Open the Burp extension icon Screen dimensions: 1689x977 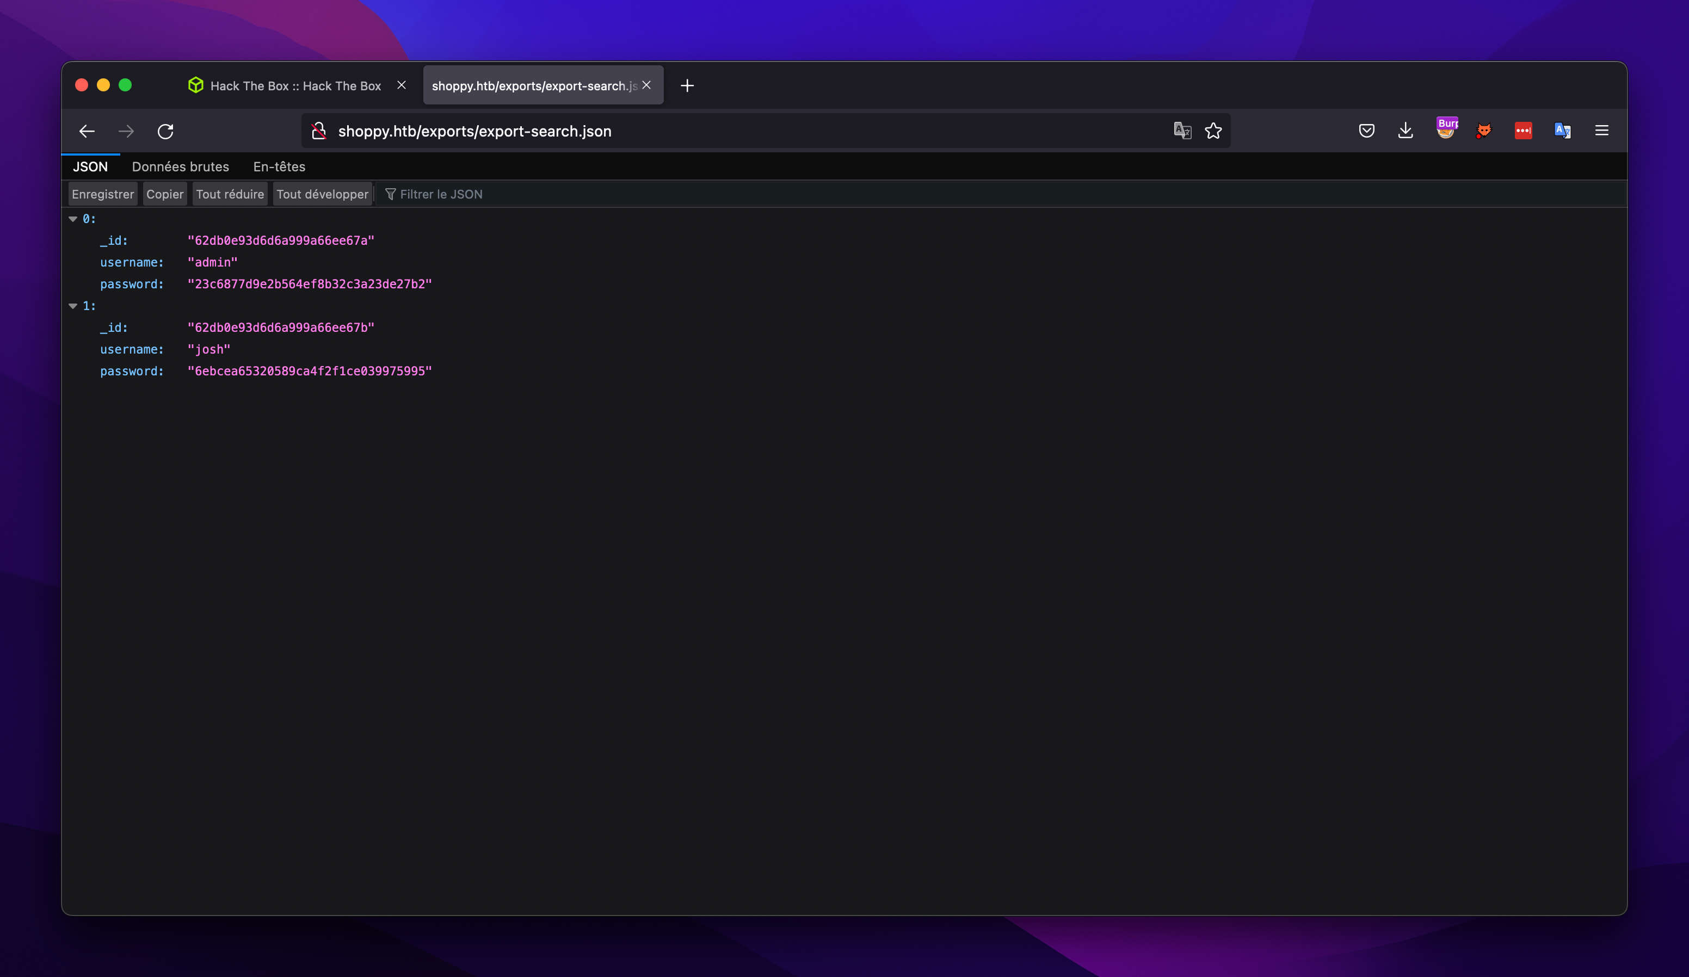(1446, 129)
